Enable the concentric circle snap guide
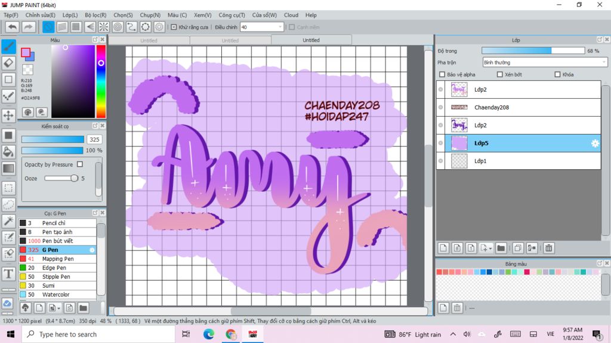611x343 pixels. [118, 27]
